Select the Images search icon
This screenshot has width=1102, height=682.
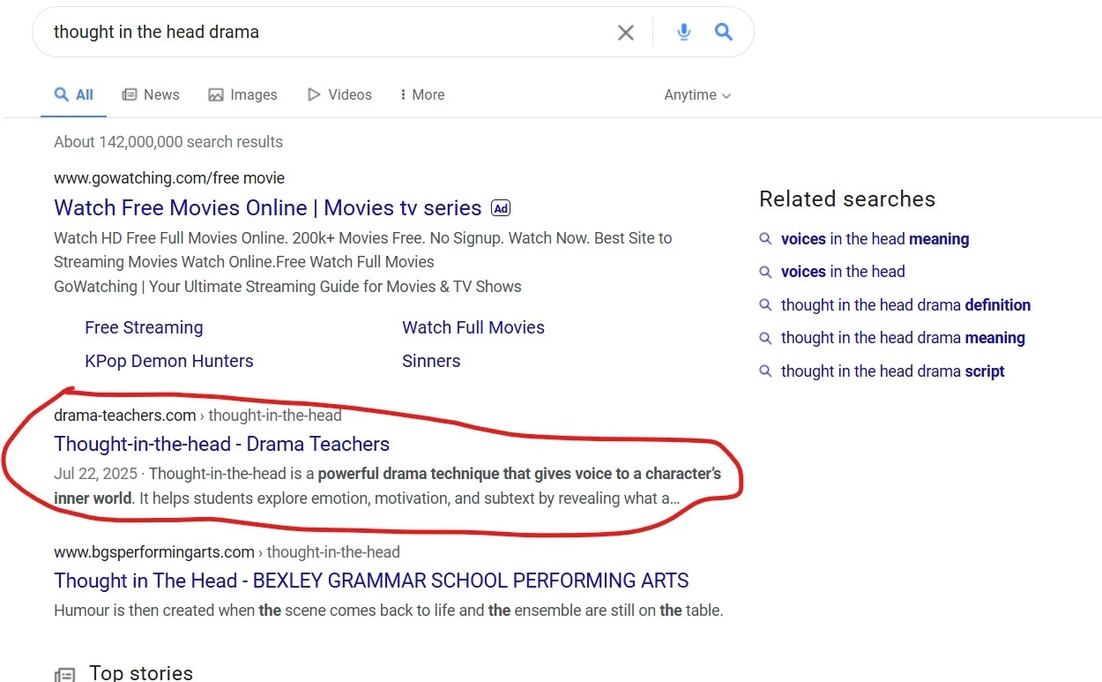(x=214, y=94)
